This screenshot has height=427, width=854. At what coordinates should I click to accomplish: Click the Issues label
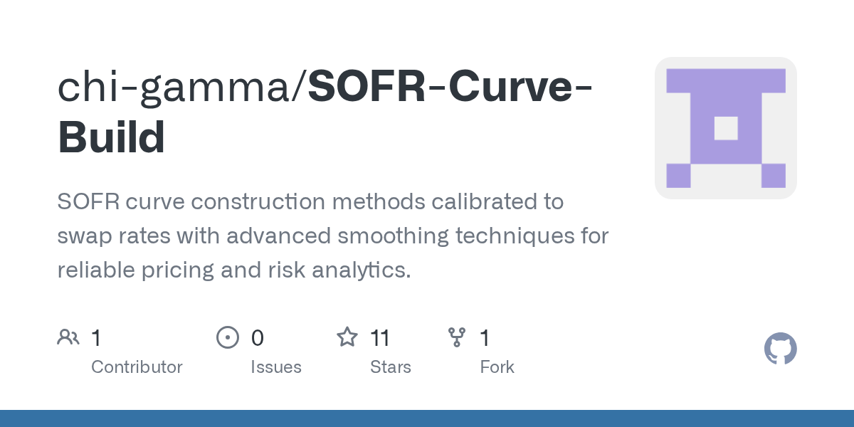[x=276, y=367]
